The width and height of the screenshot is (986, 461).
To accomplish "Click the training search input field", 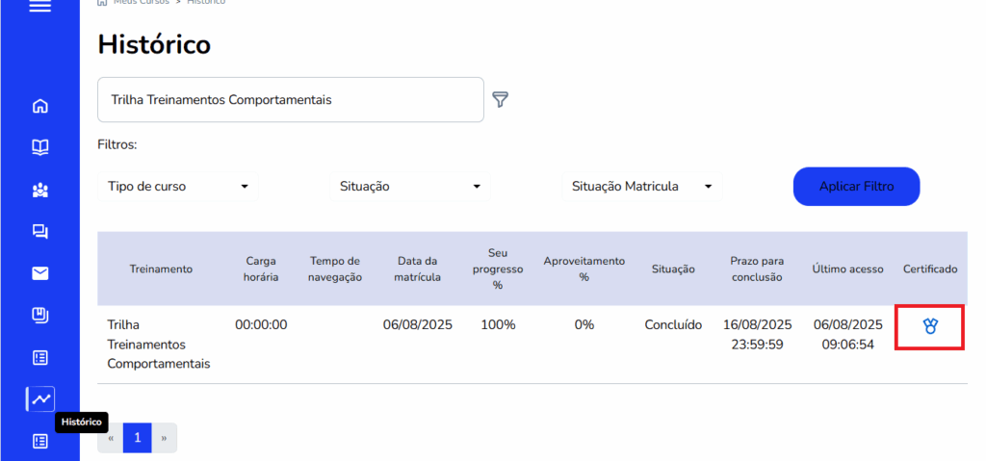I will pyautogui.click(x=290, y=100).
